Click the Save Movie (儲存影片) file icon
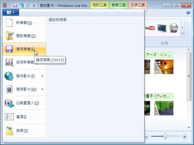This screenshot has width=194, height=145. (x=9, y=89)
